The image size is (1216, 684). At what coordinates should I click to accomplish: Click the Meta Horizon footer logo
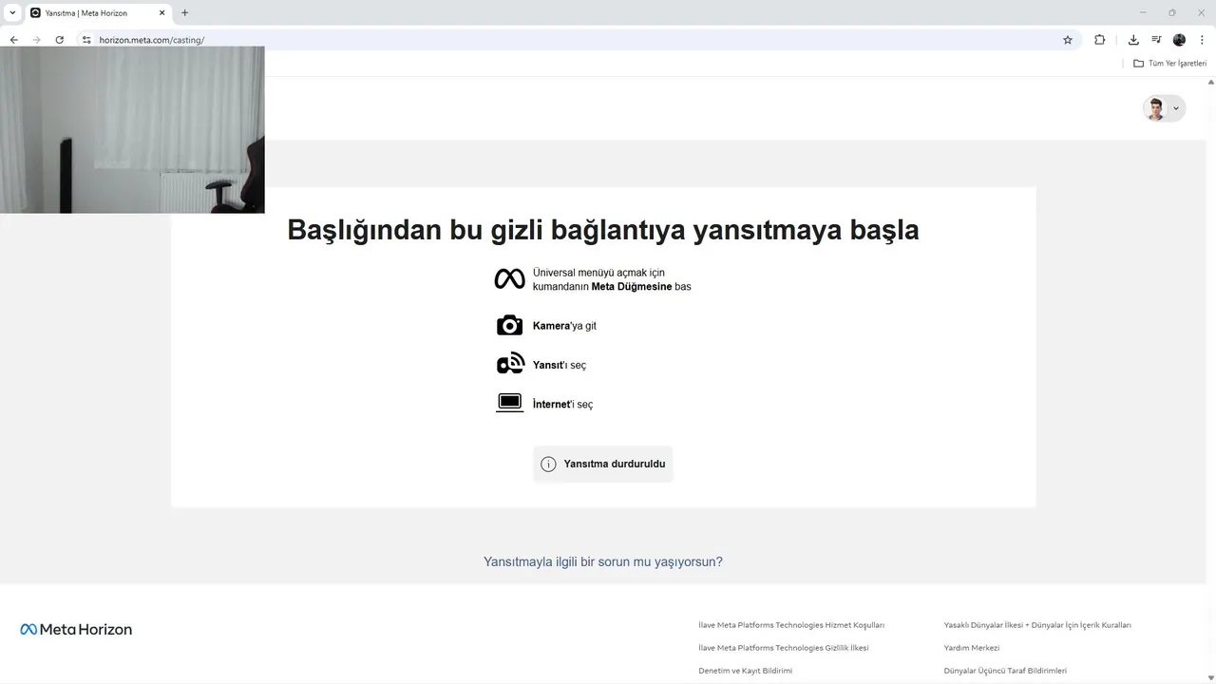click(x=76, y=629)
